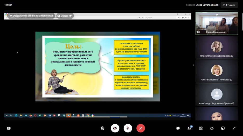Click Поиск search field in shared browser
The height and width of the screenshot is (136, 243).
tap(161, 18)
